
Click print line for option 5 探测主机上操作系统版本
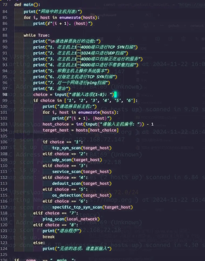click(71, 71)
